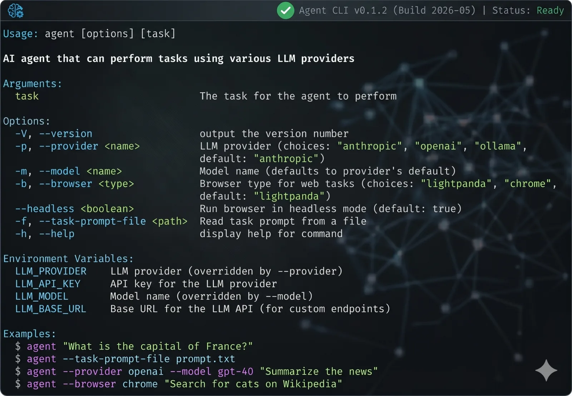Image resolution: width=572 pixels, height=396 pixels.
Task: Click Agent CLI v0.1.2 title text
Action: (343, 10)
